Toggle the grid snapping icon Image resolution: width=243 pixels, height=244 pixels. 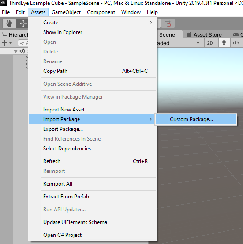click(168, 23)
